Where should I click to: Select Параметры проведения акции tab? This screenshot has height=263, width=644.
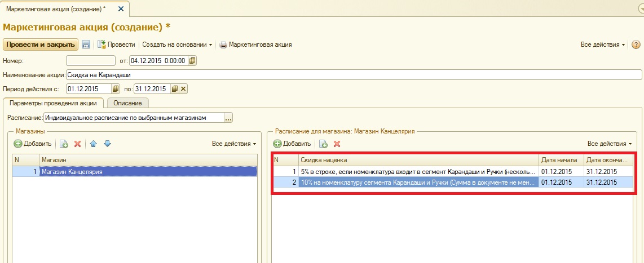point(53,102)
